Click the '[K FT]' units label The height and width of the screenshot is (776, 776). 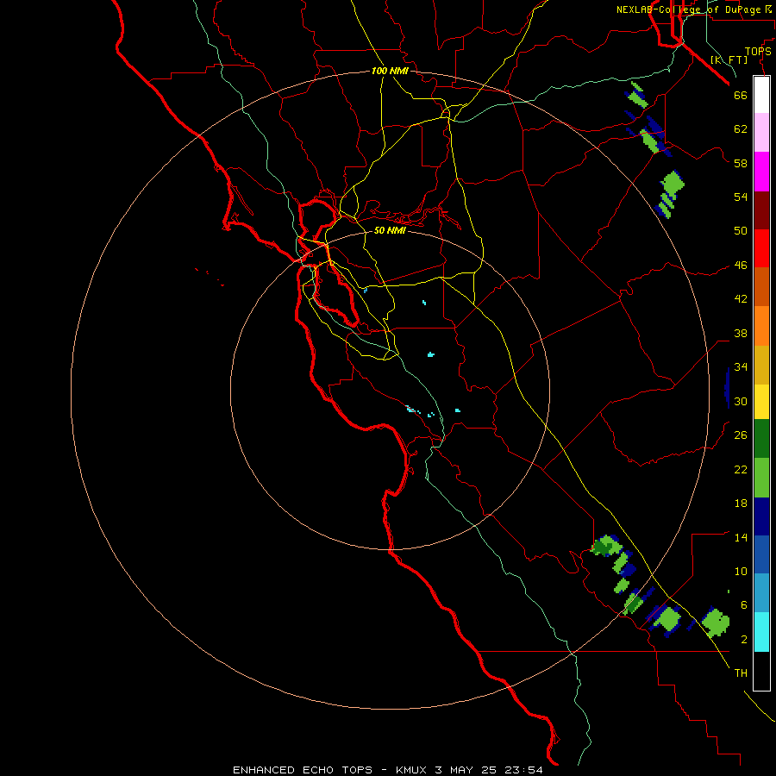click(729, 59)
